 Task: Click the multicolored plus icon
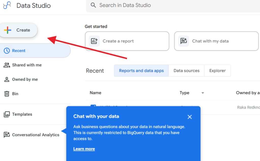pyautogui.click(x=8, y=30)
